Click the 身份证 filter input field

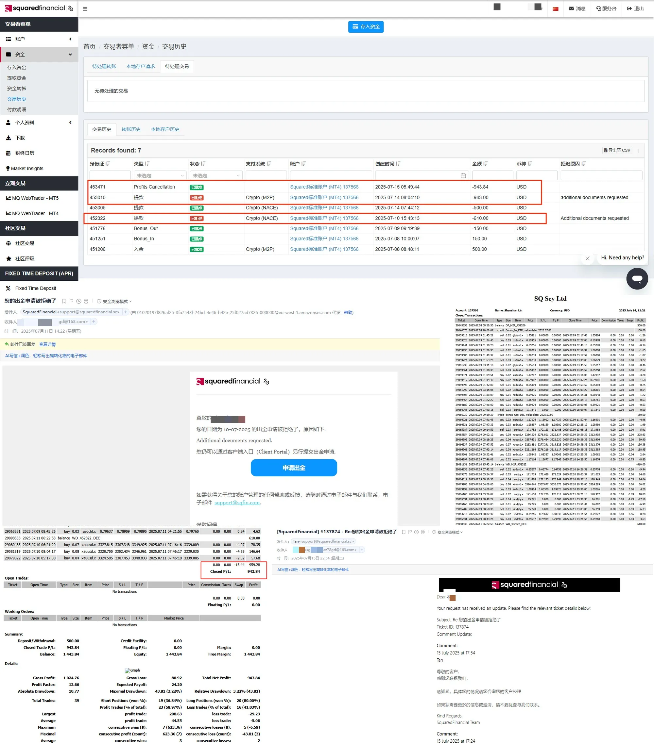click(x=110, y=175)
